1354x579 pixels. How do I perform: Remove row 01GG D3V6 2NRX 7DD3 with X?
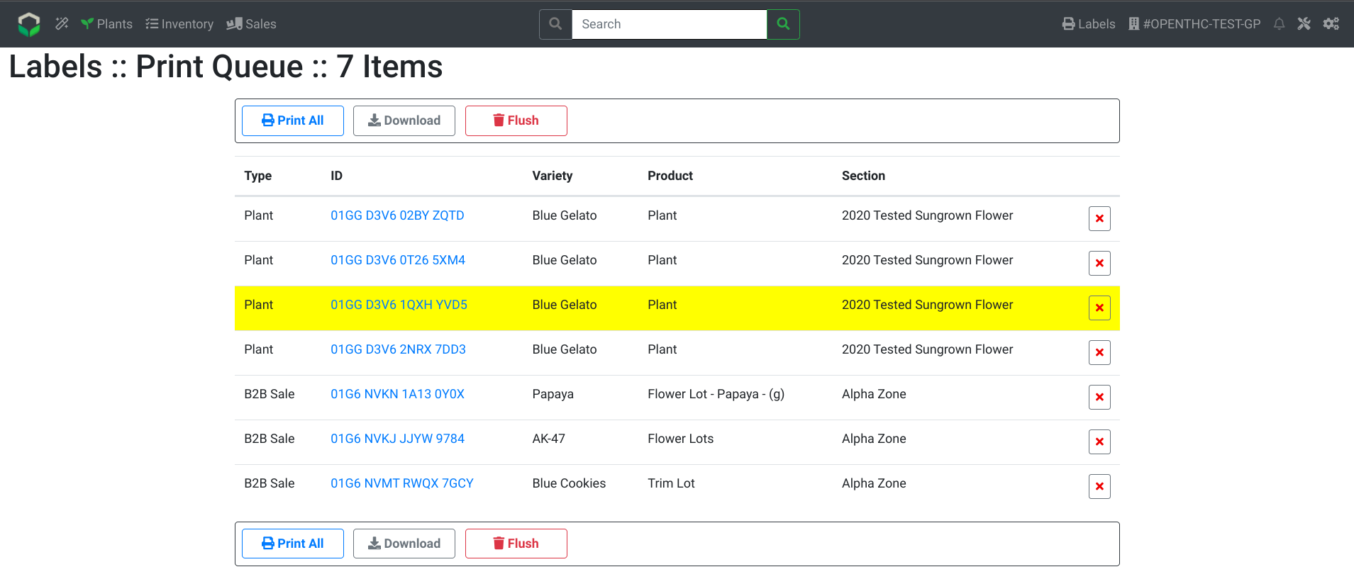(x=1099, y=352)
